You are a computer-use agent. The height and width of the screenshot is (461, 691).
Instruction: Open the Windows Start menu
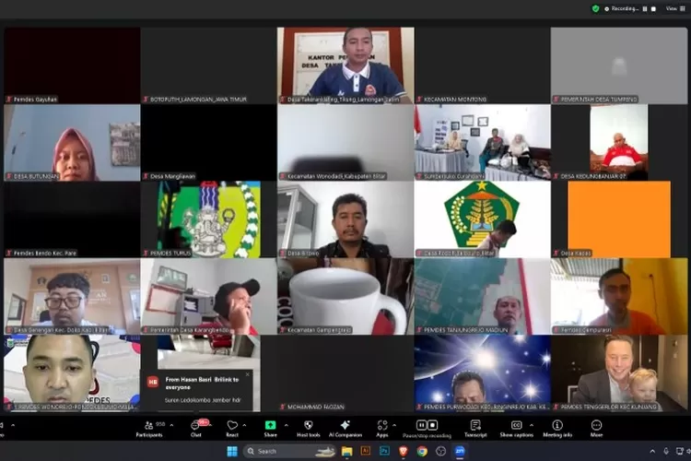coord(232,451)
